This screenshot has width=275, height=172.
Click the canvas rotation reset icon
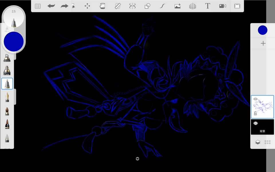(137, 159)
